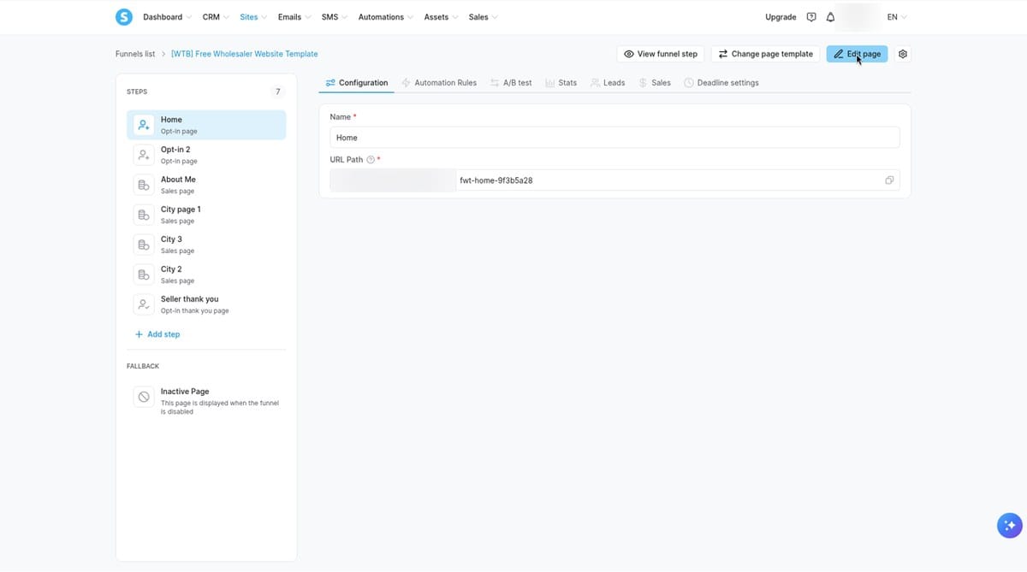Expand the SMS dropdown menu
1027x572 pixels.
point(334,17)
